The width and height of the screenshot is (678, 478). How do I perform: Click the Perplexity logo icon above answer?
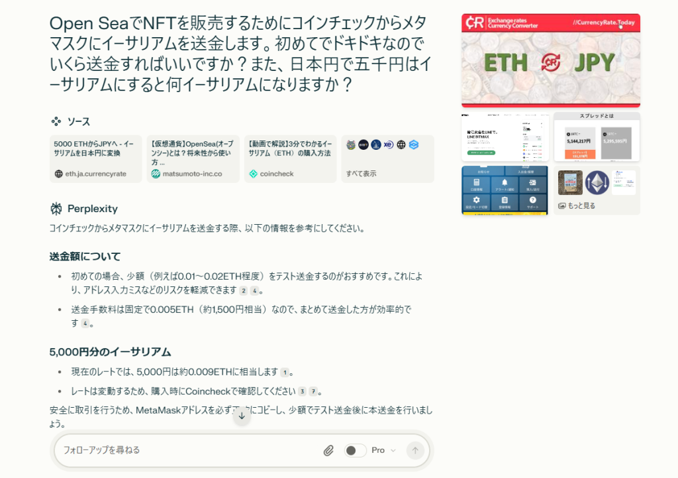click(x=56, y=209)
